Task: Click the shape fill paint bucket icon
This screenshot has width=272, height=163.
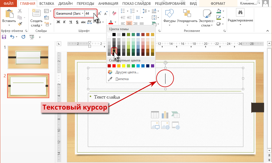Action: click(x=219, y=11)
